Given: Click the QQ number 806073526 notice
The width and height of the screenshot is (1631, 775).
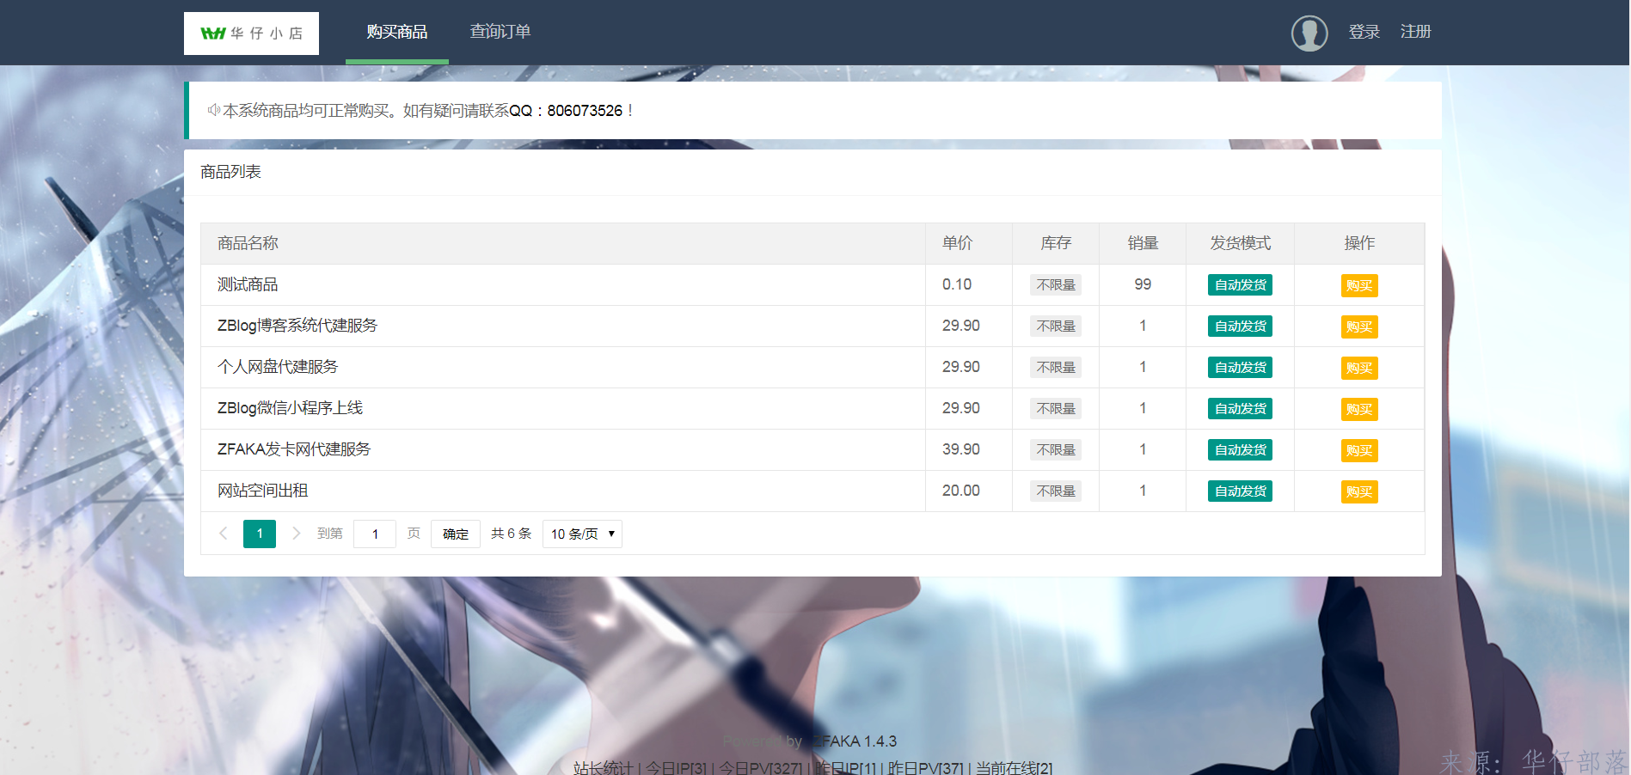Looking at the screenshot, I should [585, 111].
